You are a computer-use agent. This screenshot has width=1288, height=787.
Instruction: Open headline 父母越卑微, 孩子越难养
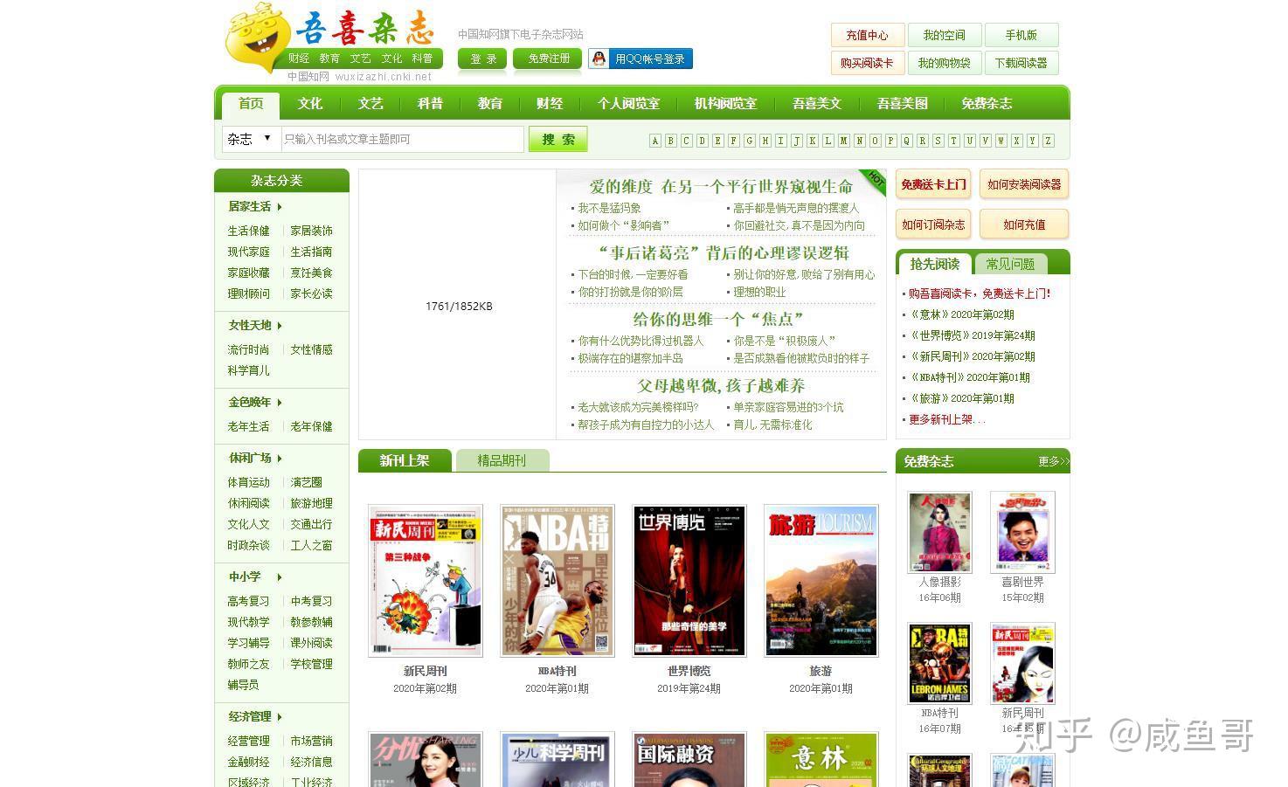click(x=721, y=385)
